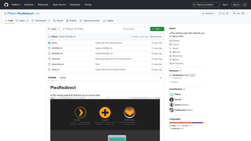Screen dimensions: 251x141
Task: Click the purple CSS language bar segment
Action: tap(197, 123)
